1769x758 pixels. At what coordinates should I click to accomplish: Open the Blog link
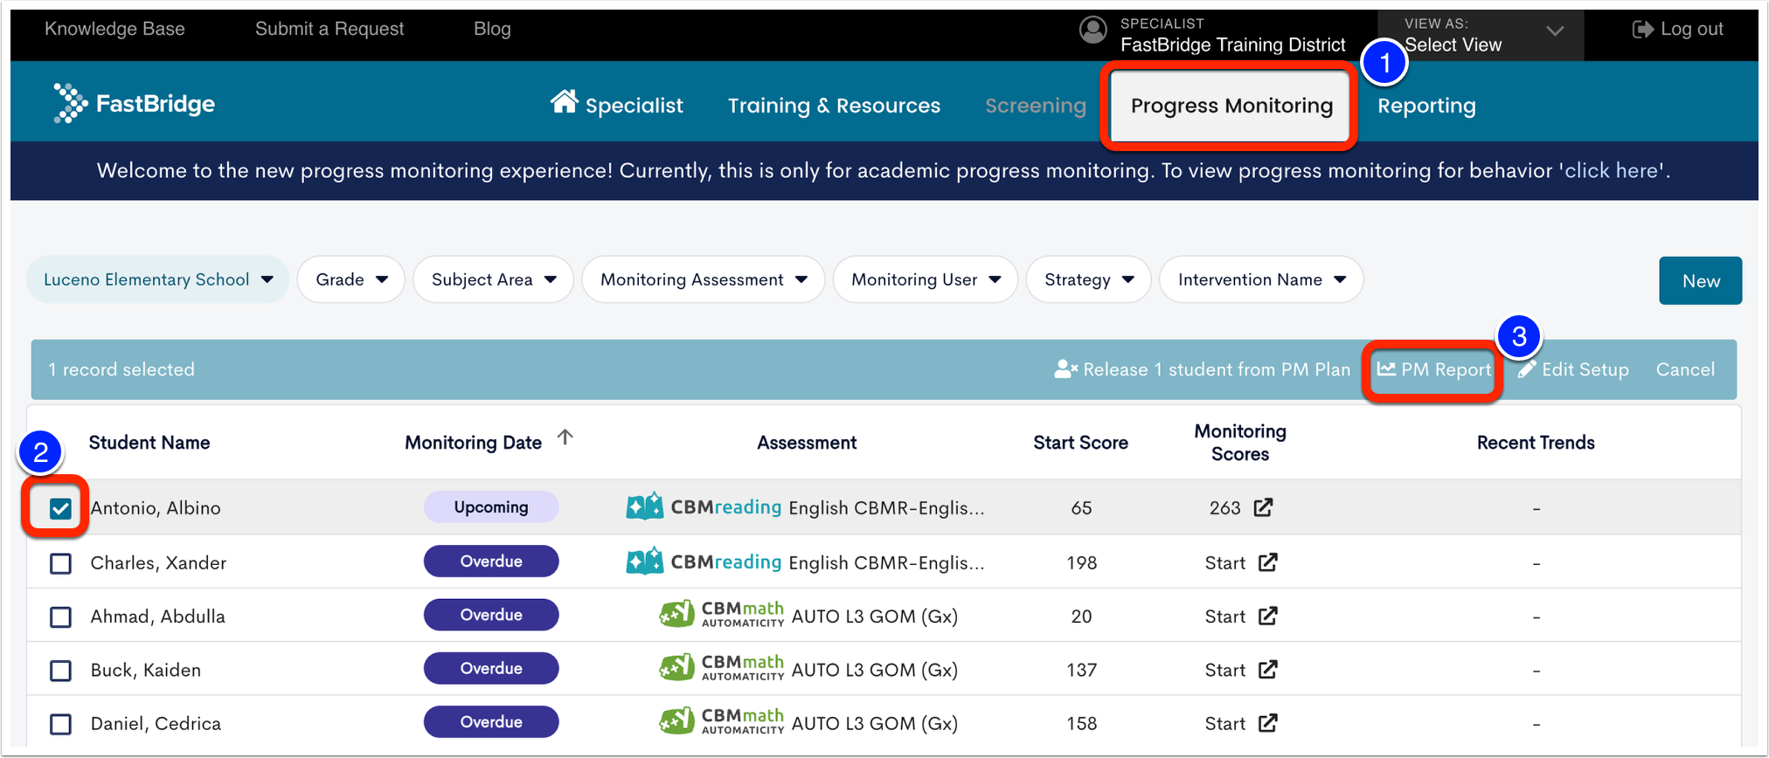point(492,29)
